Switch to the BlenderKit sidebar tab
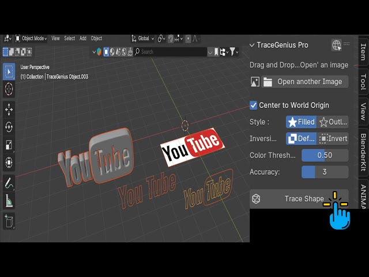Image resolution: width=369 pixels, height=277 pixels. [x=363, y=152]
